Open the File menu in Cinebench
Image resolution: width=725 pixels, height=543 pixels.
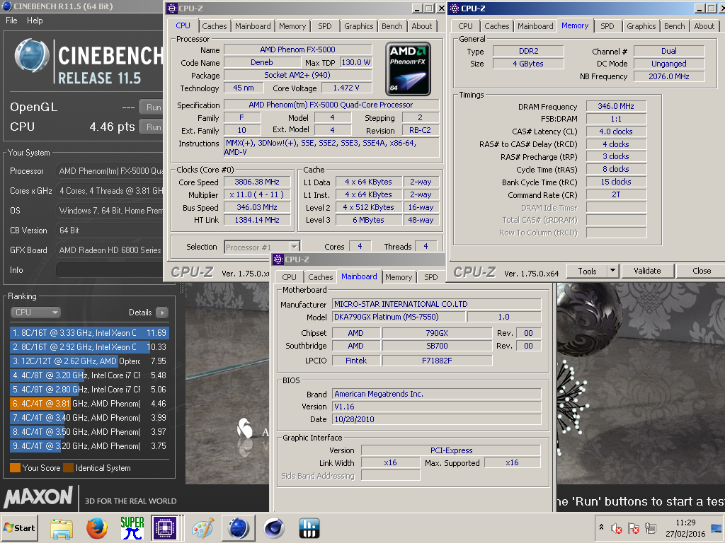pyautogui.click(x=11, y=21)
